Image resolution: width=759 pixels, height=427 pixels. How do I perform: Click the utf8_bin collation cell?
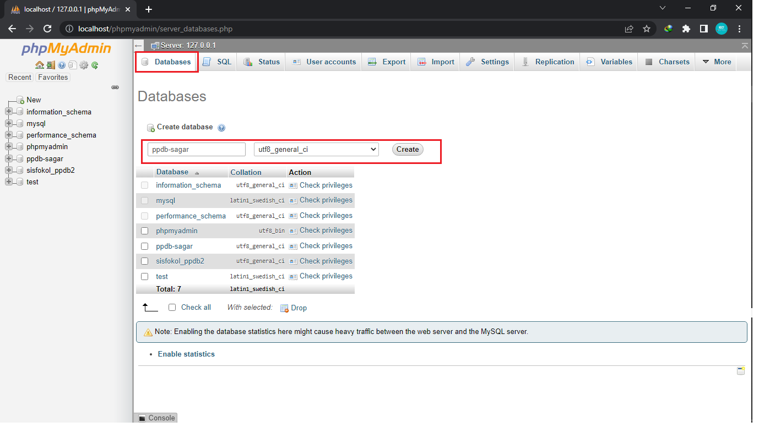(x=272, y=231)
